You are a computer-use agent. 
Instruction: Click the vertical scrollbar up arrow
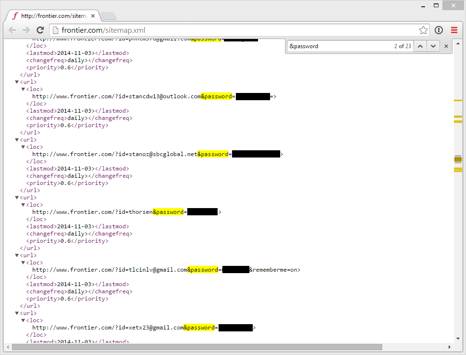(x=458, y=44)
